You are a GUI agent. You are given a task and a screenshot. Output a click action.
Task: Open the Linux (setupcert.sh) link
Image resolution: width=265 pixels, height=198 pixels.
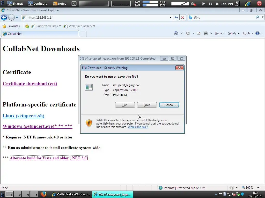(x=24, y=116)
